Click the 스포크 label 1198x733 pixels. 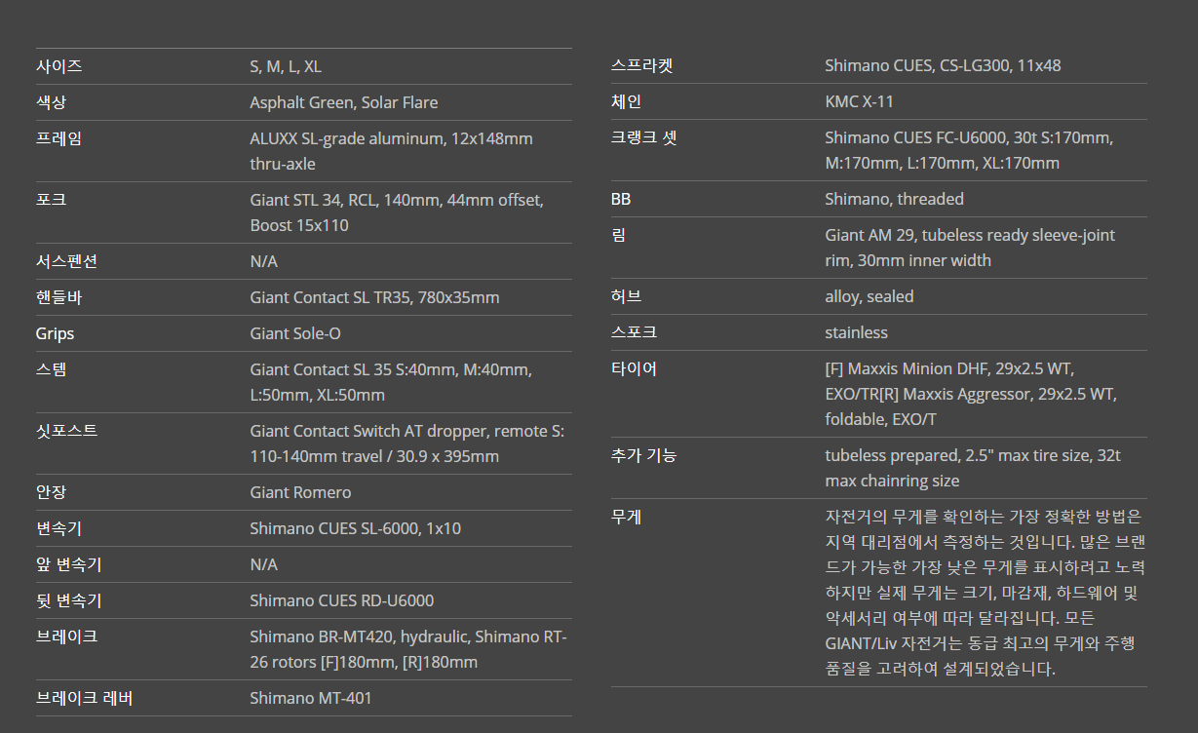click(x=634, y=332)
